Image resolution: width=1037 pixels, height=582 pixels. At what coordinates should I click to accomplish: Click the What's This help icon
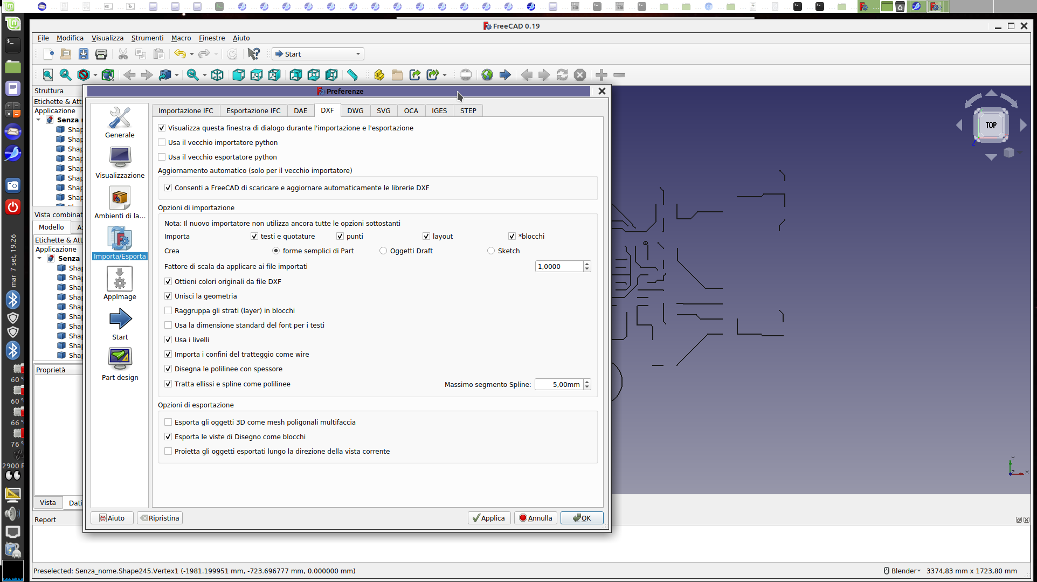coord(253,54)
